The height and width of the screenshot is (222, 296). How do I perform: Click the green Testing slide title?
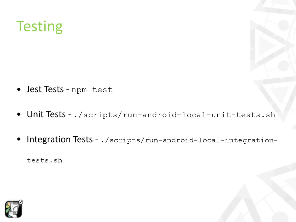(39, 26)
